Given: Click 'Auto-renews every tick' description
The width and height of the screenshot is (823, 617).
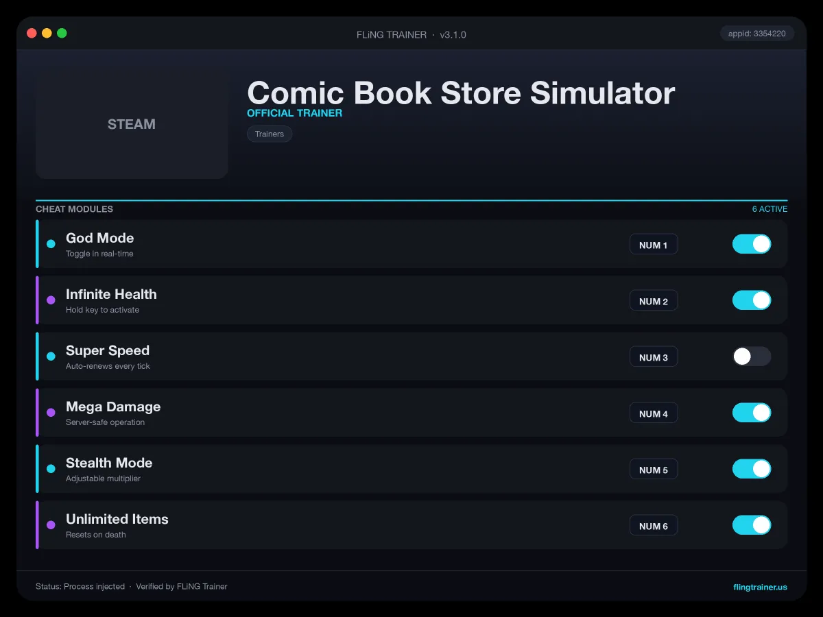Looking at the screenshot, I should coord(108,366).
